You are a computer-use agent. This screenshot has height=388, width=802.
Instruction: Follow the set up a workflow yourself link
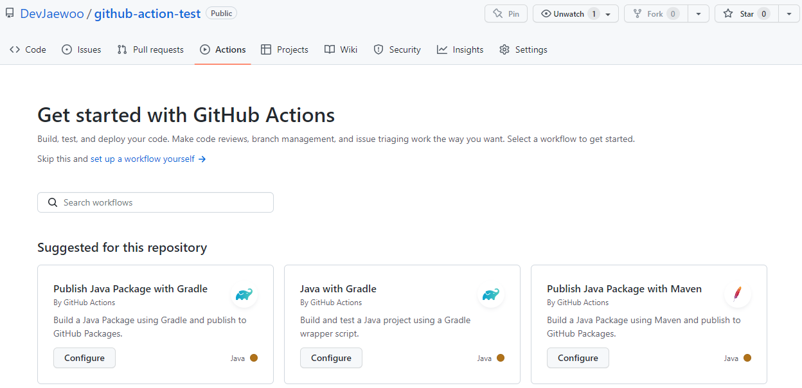pyautogui.click(x=142, y=159)
